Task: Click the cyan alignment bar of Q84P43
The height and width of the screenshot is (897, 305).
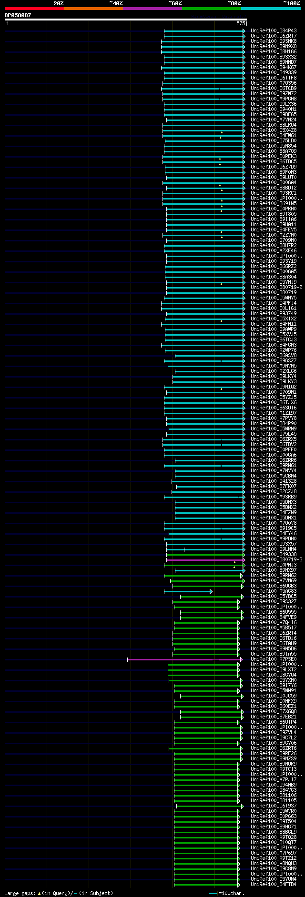Action: click(204, 31)
